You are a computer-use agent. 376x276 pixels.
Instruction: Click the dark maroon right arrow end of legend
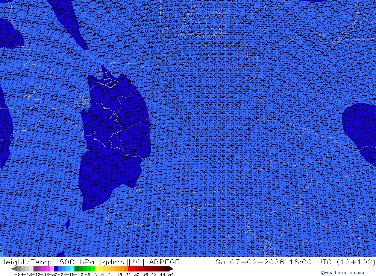[x=171, y=268]
